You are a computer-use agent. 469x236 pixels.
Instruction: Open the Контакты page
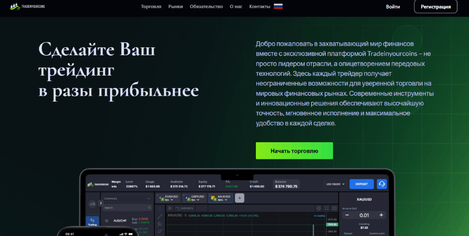coord(260,7)
